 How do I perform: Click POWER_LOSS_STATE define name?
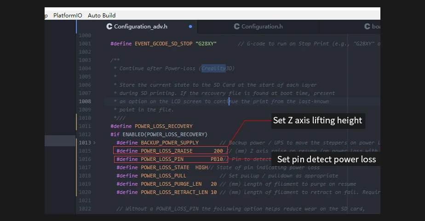tap(165, 167)
